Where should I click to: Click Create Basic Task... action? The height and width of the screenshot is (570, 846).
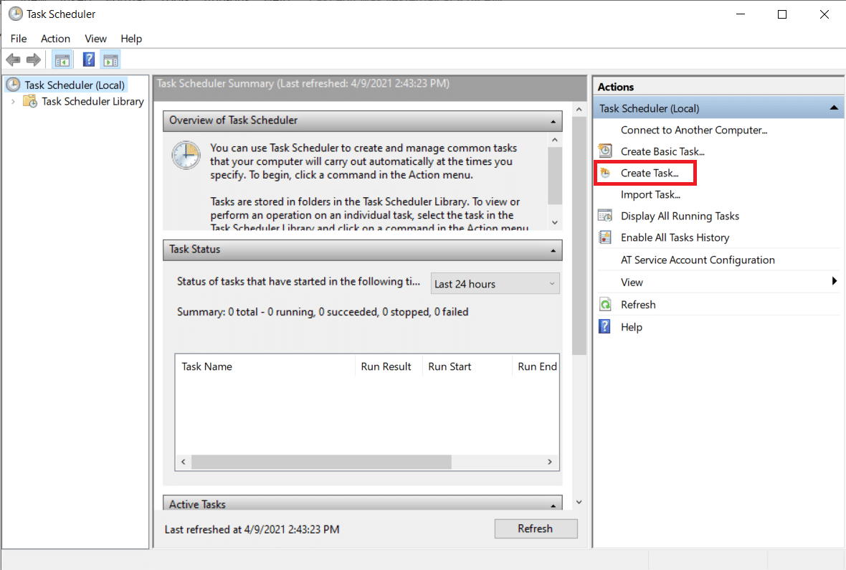coord(662,152)
